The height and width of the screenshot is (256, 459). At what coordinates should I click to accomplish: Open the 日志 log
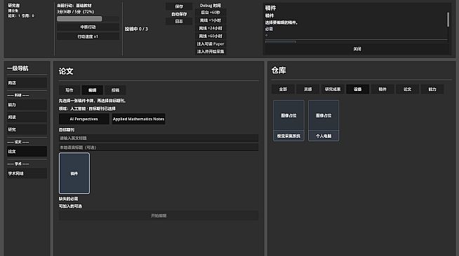pos(179,21)
